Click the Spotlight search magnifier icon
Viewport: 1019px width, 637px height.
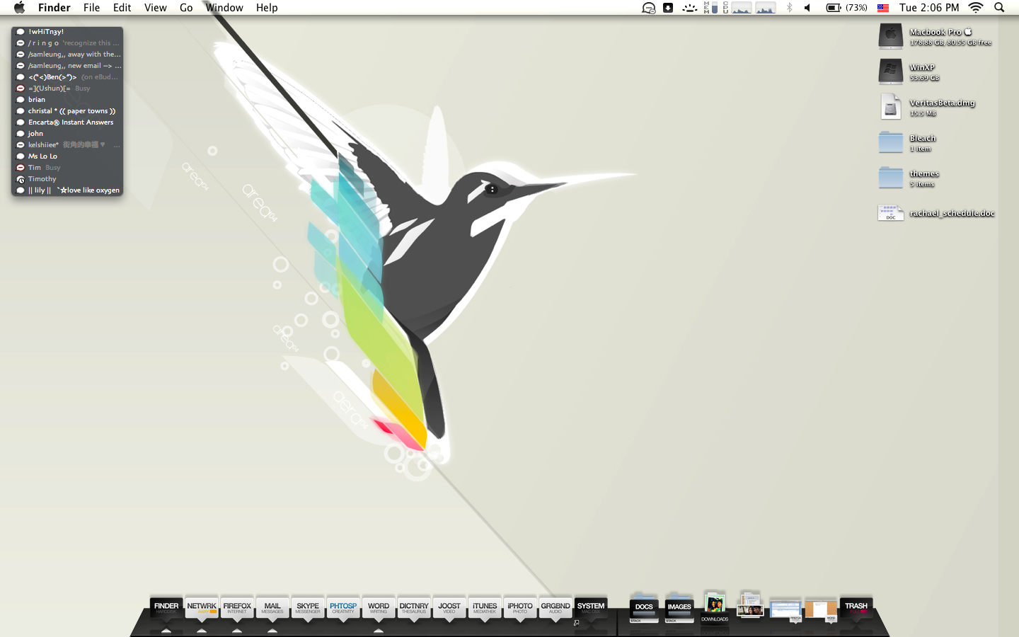999,8
